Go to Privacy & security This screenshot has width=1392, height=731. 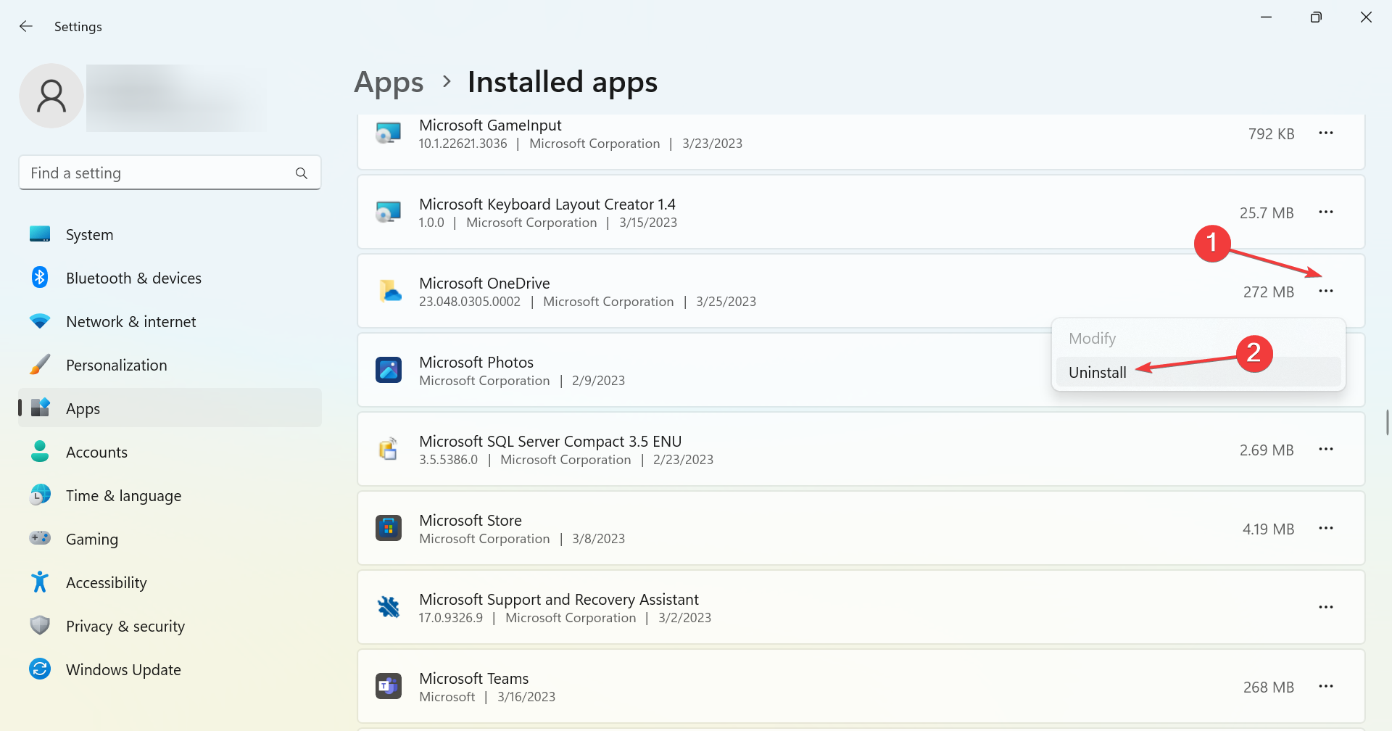pos(170,626)
